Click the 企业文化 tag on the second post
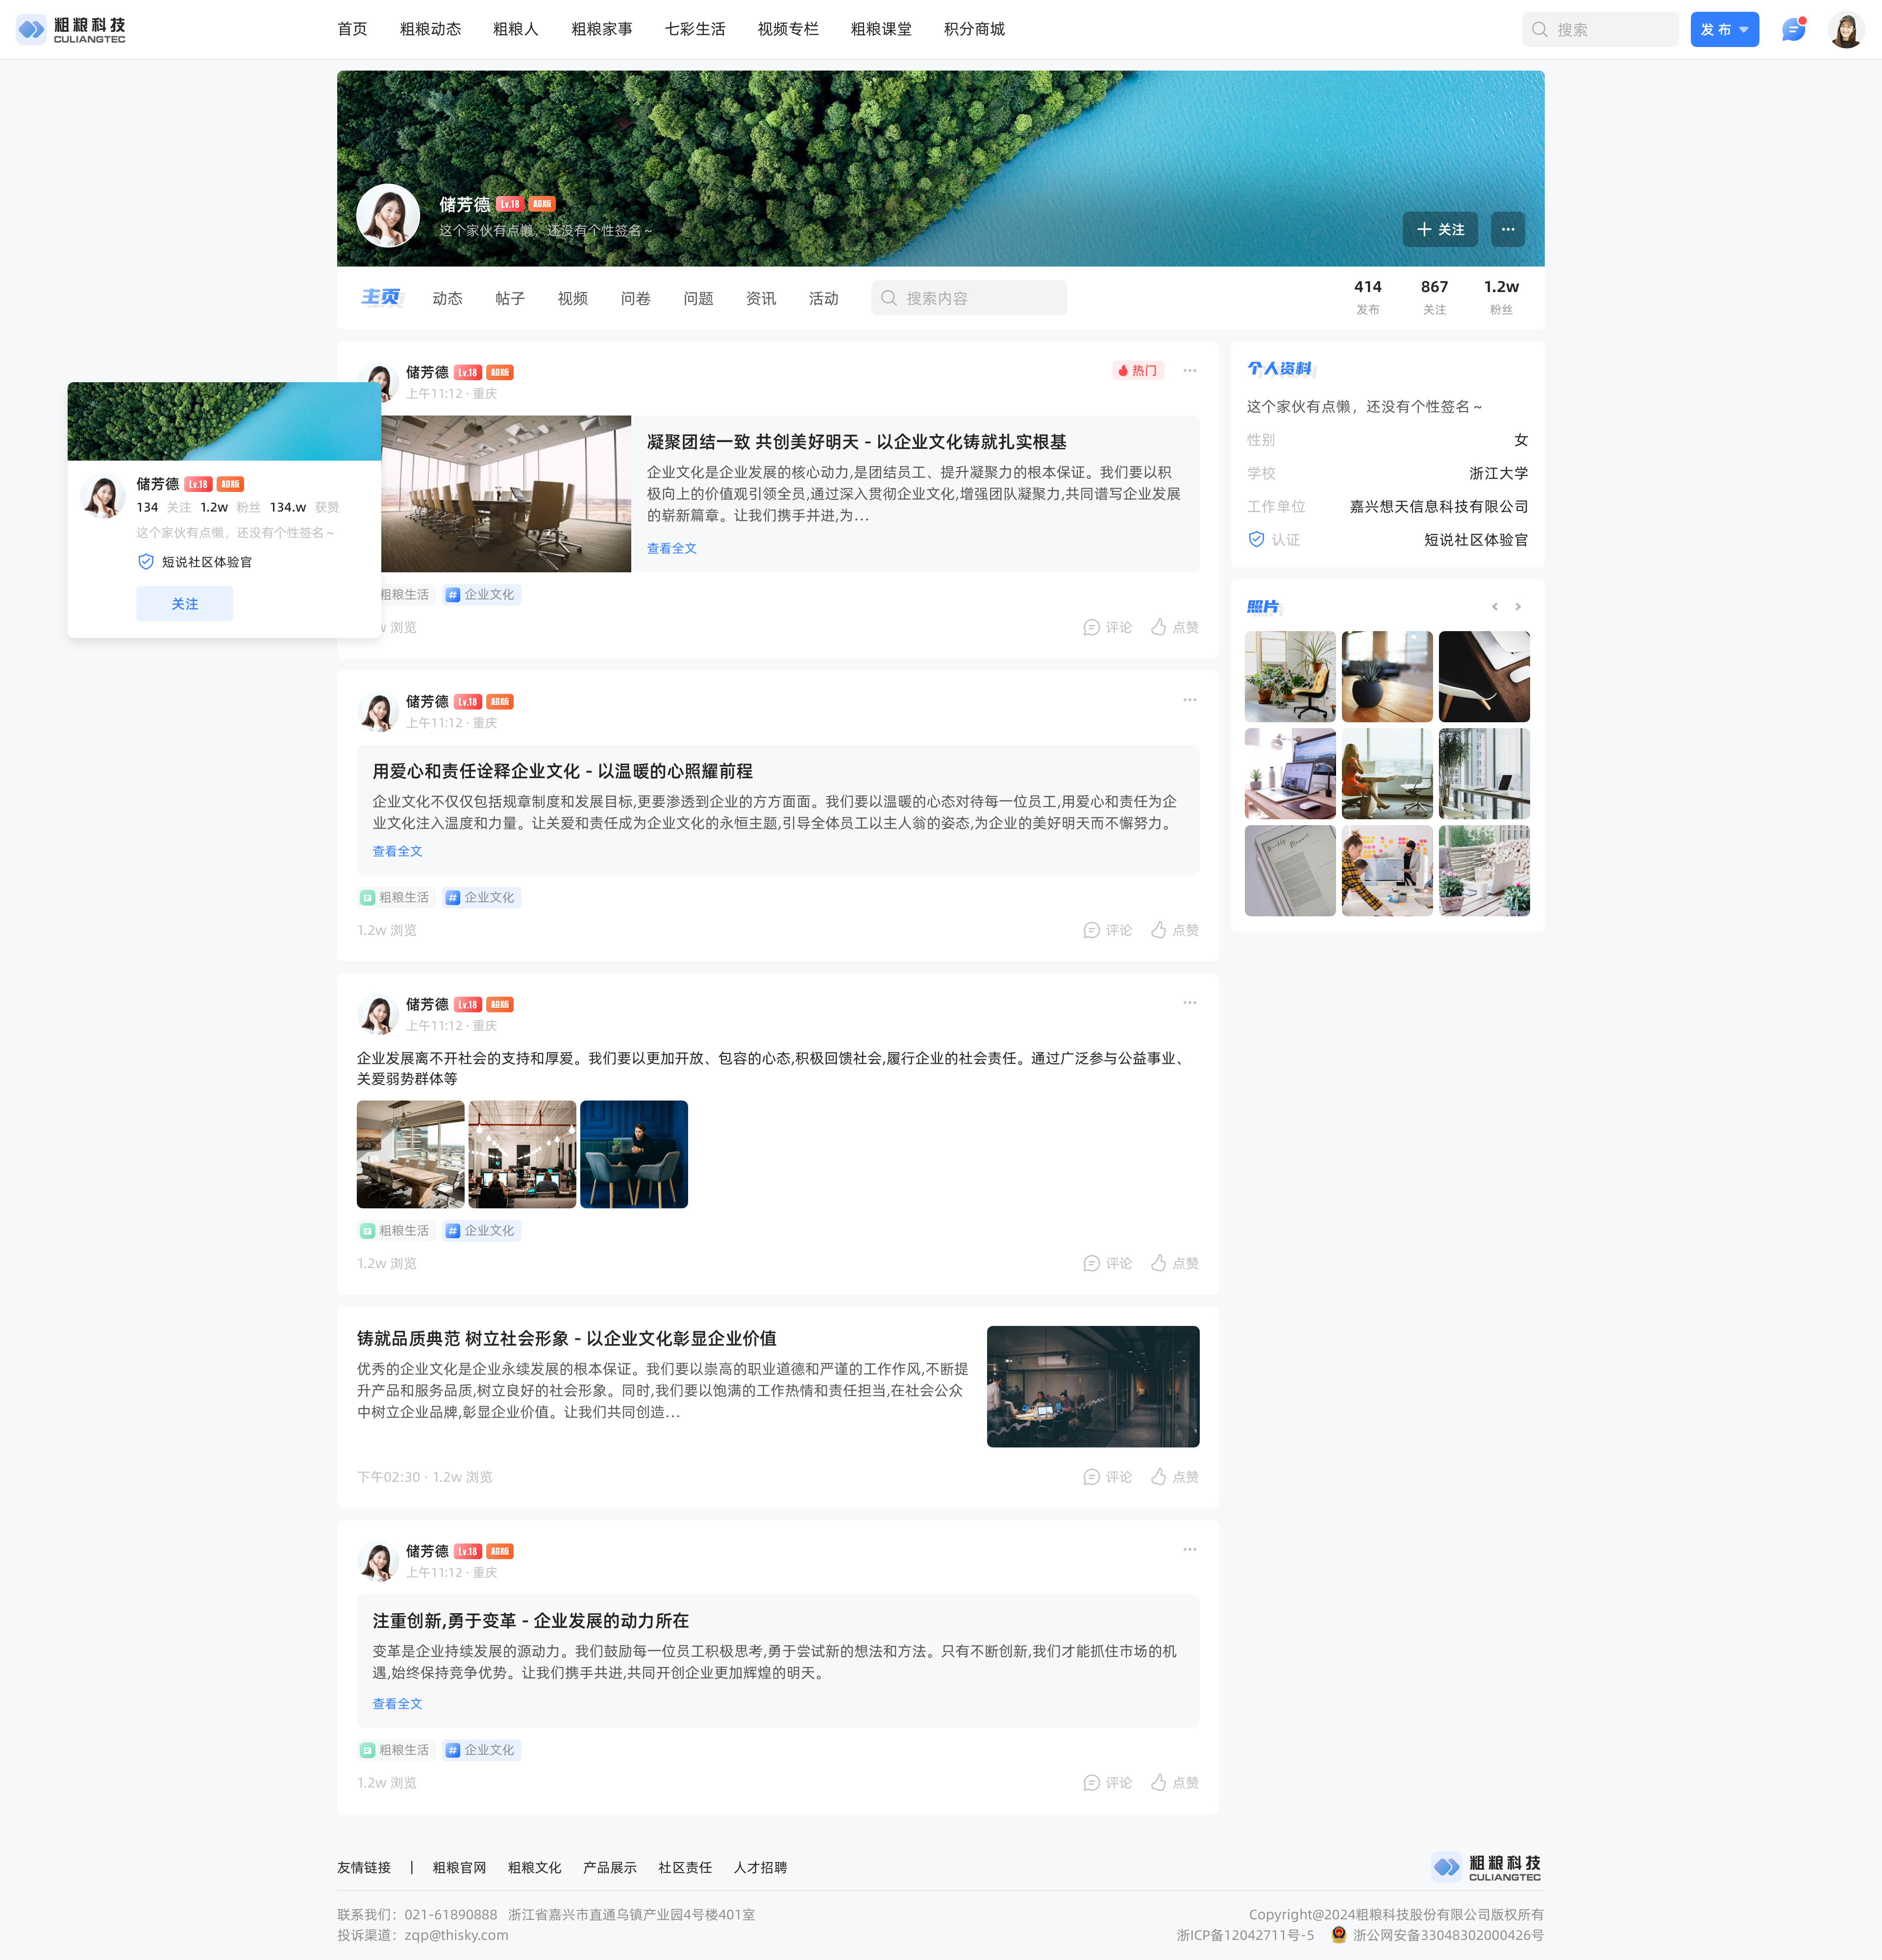Screen dimensions: 1882x1960 [x=481, y=897]
